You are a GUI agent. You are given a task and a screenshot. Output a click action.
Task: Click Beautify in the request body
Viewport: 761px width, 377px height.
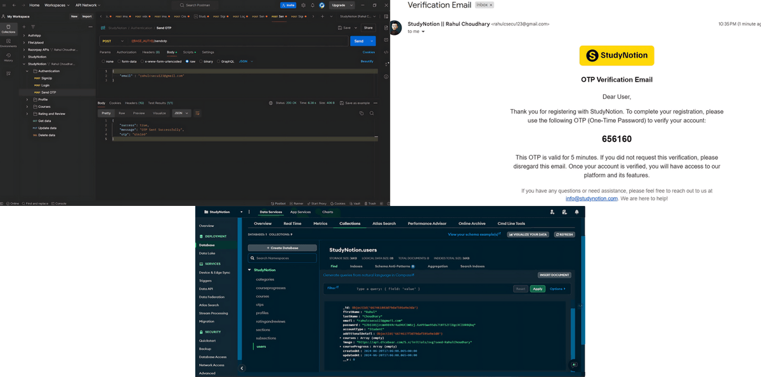pyautogui.click(x=367, y=61)
